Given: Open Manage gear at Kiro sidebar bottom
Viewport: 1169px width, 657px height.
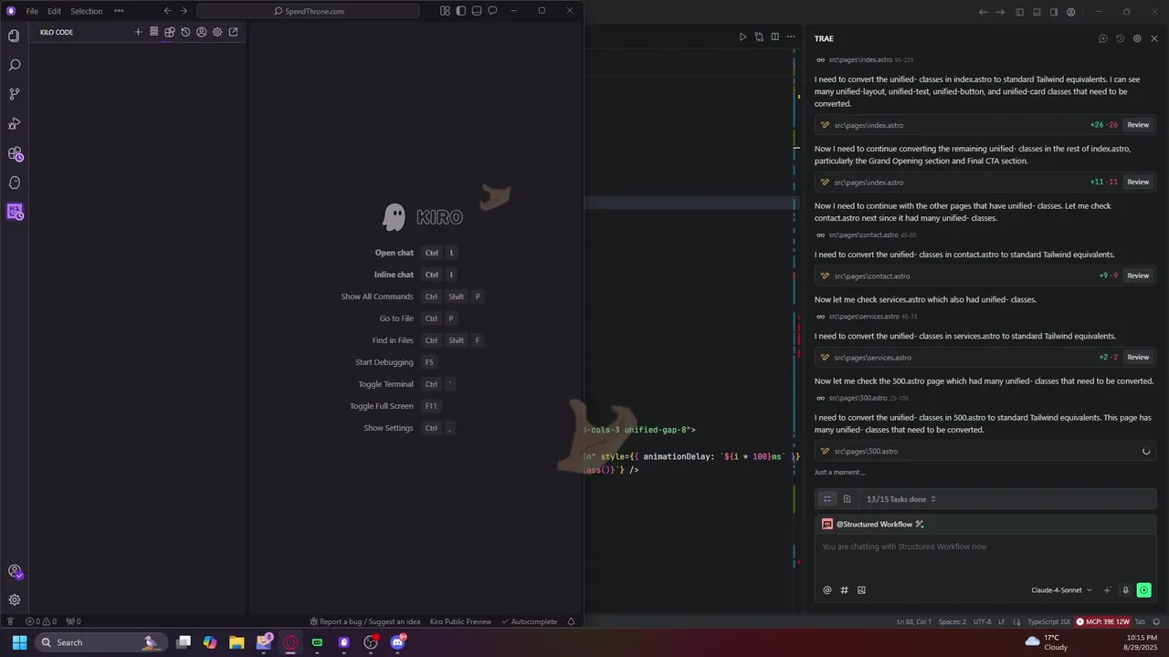Looking at the screenshot, I should [x=14, y=600].
